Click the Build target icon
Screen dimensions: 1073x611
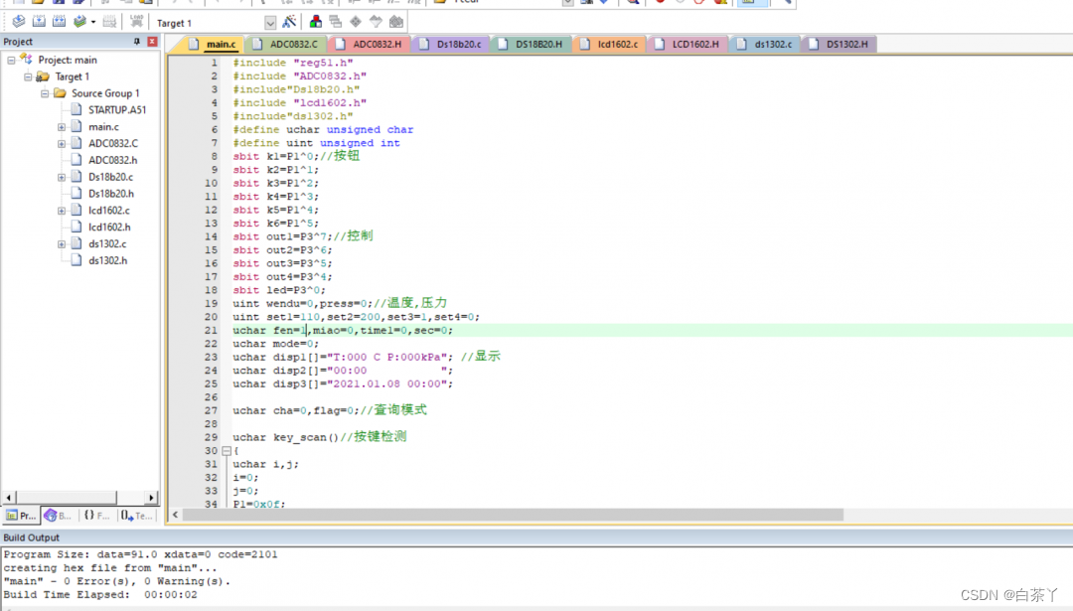point(39,22)
